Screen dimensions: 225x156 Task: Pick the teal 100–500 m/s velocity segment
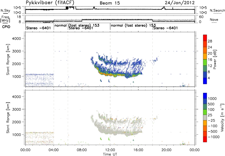[205, 107]
